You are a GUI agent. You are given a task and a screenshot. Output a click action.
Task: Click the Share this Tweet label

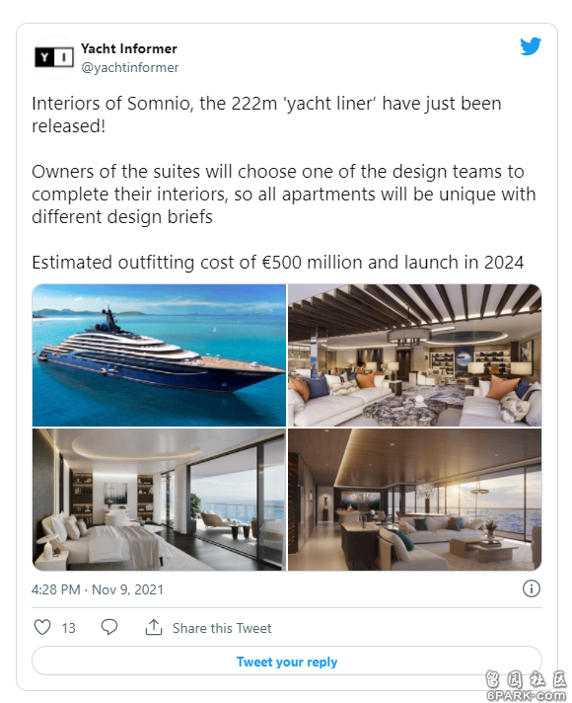(222, 628)
